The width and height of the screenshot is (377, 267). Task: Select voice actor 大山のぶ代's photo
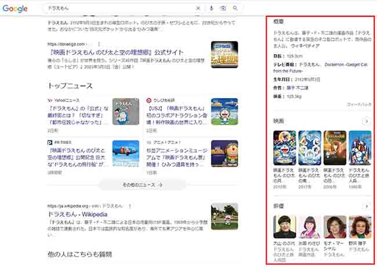pos(285,227)
